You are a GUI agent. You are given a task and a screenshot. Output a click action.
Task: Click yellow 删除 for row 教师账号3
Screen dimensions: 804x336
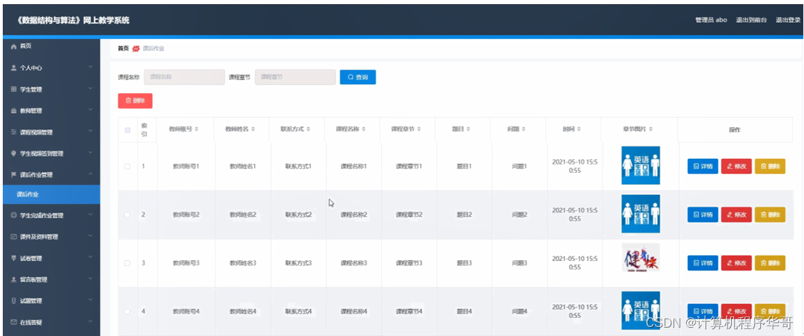[x=770, y=262]
